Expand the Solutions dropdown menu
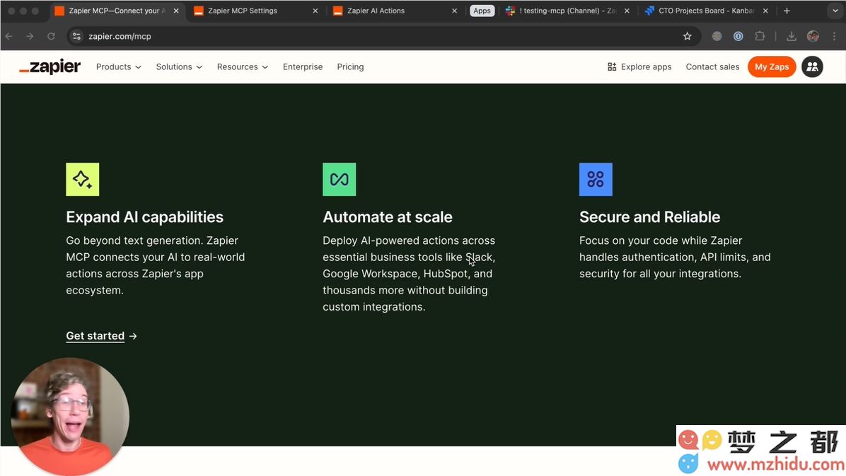 pos(179,67)
